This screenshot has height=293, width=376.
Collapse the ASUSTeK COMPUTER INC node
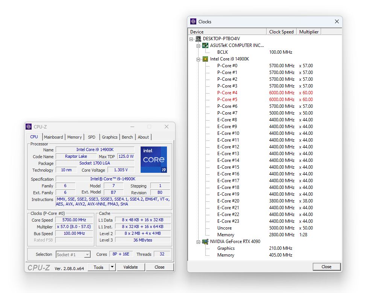click(x=198, y=46)
